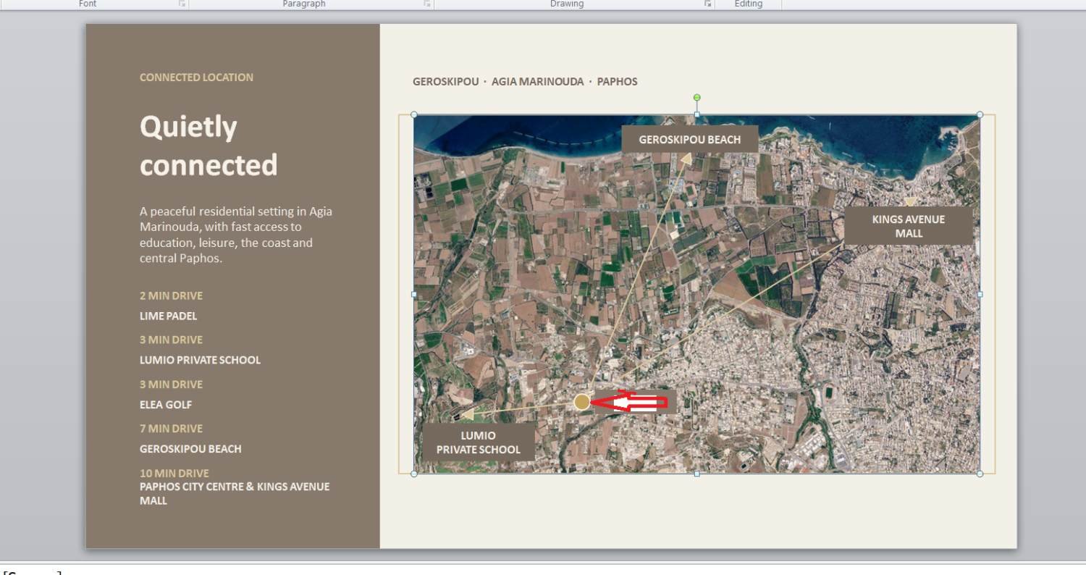Viewport: 1086px width, 575px height.
Task: Click the map's bottom-left corner sizing handle
Action: (414, 474)
